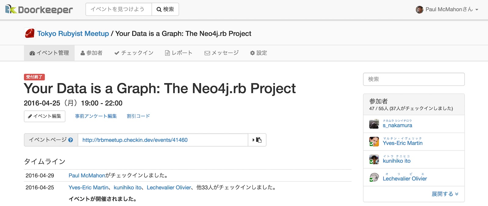
Task: Click Yves-Eric Martin link in timeline
Action: (x=88, y=187)
